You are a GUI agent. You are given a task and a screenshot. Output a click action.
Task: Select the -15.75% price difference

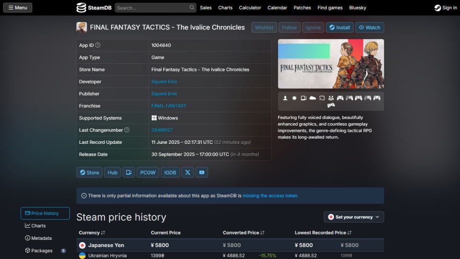267,256
